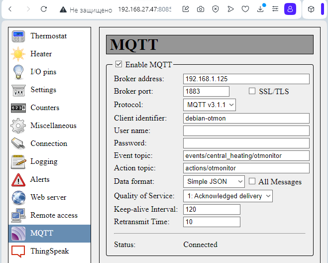Enable the SSL/TLS checkbox
This screenshot has width=328, height=263.
point(252,91)
